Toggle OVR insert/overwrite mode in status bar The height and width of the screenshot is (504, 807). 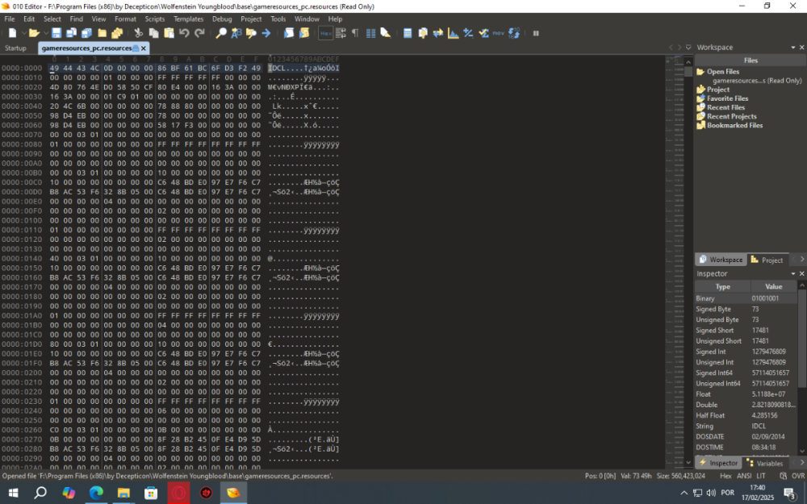click(798, 476)
